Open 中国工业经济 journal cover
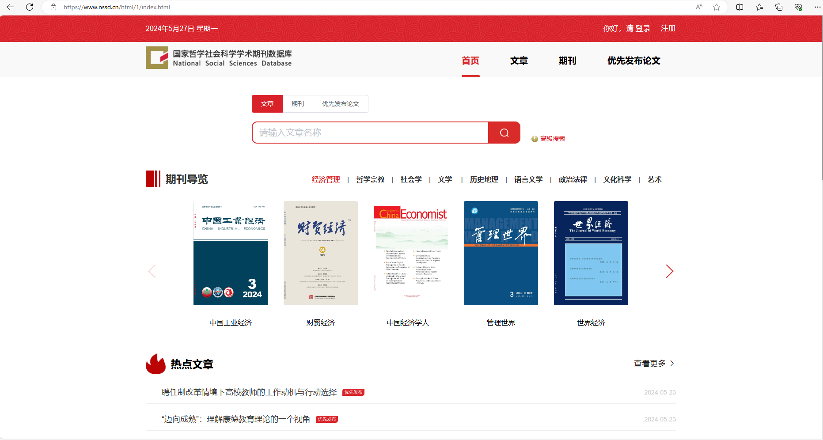823x440 pixels. 231,253
